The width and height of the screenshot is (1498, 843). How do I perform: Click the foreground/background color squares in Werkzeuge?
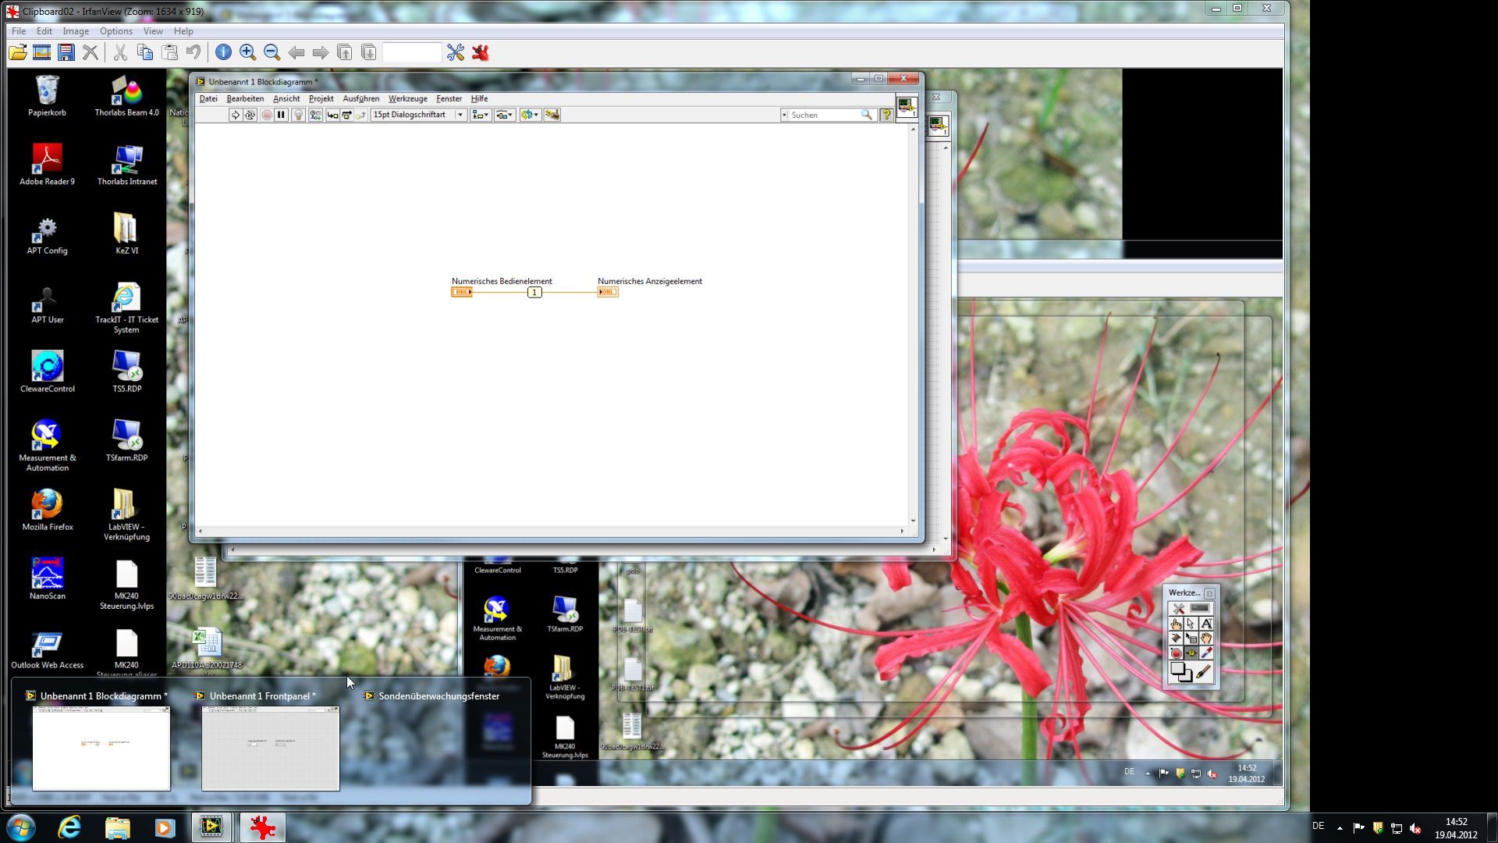coord(1180,672)
